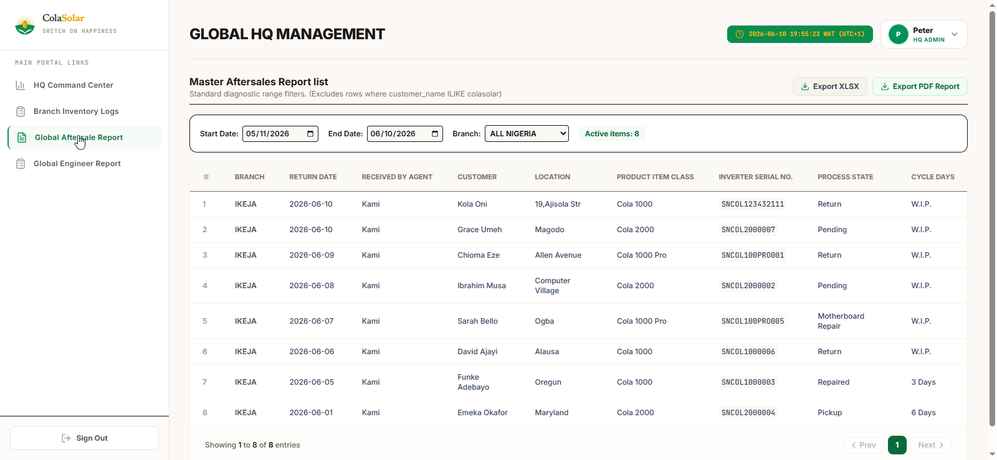
Task: Click the Repaired process state cell
Action: coord(834,382)
